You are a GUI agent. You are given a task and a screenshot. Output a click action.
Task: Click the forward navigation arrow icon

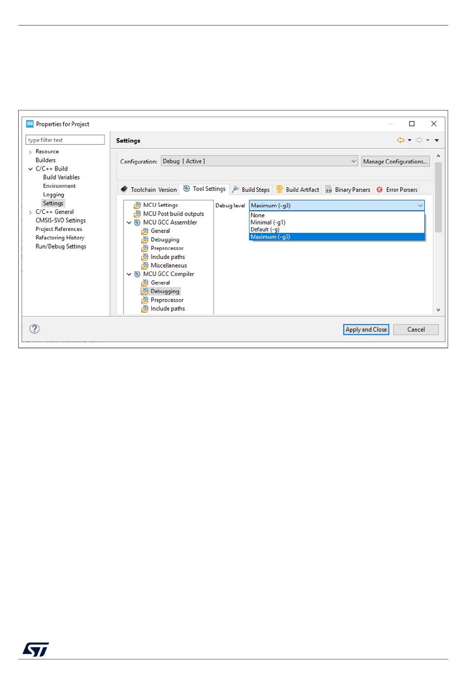click(x=419, y=140)
